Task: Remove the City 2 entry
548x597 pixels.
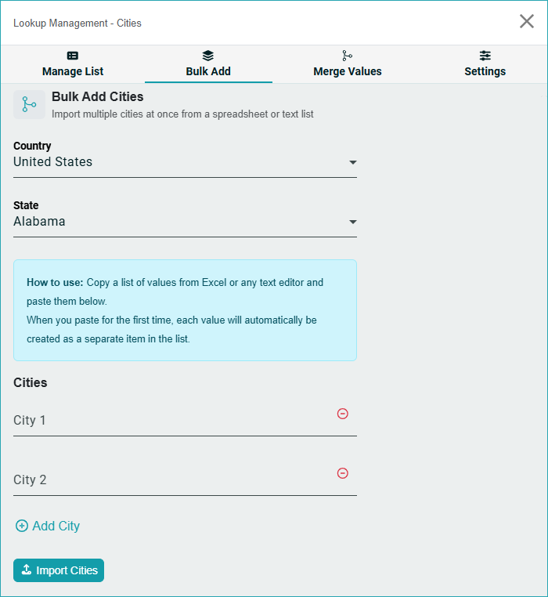Action: point(343,473)
